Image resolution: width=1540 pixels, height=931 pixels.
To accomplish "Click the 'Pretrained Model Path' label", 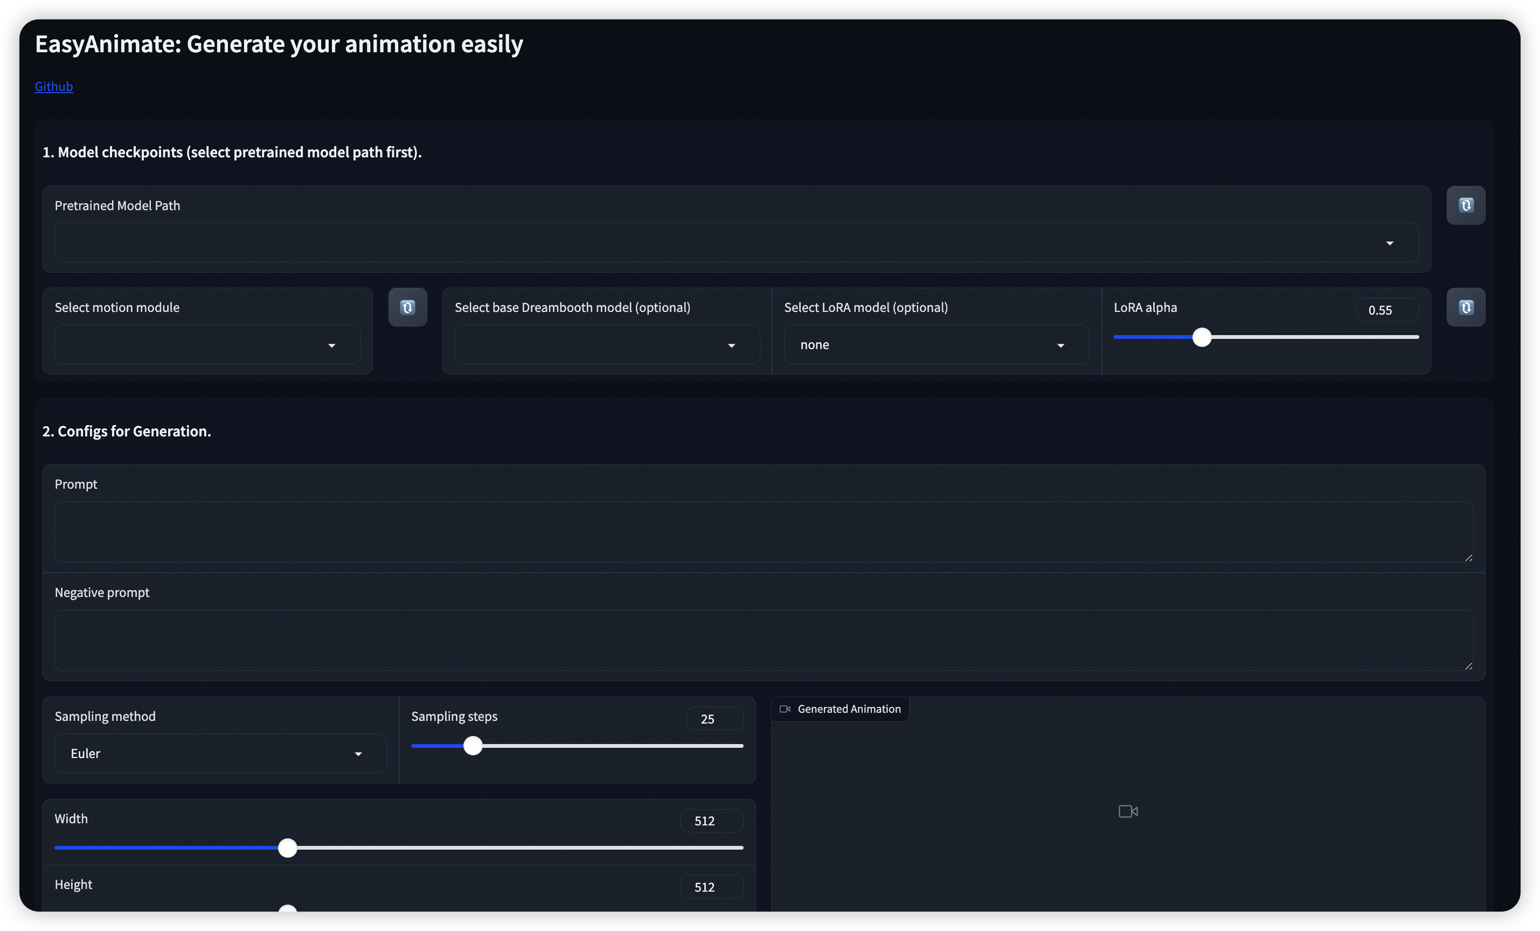I will click(117, 205).
